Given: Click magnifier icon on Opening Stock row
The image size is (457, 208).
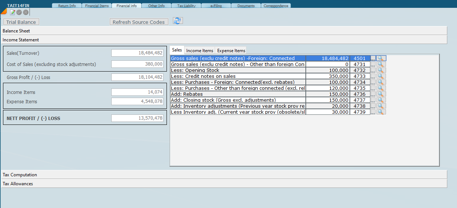Looking at the screenshot, I should tap(381, 70).
